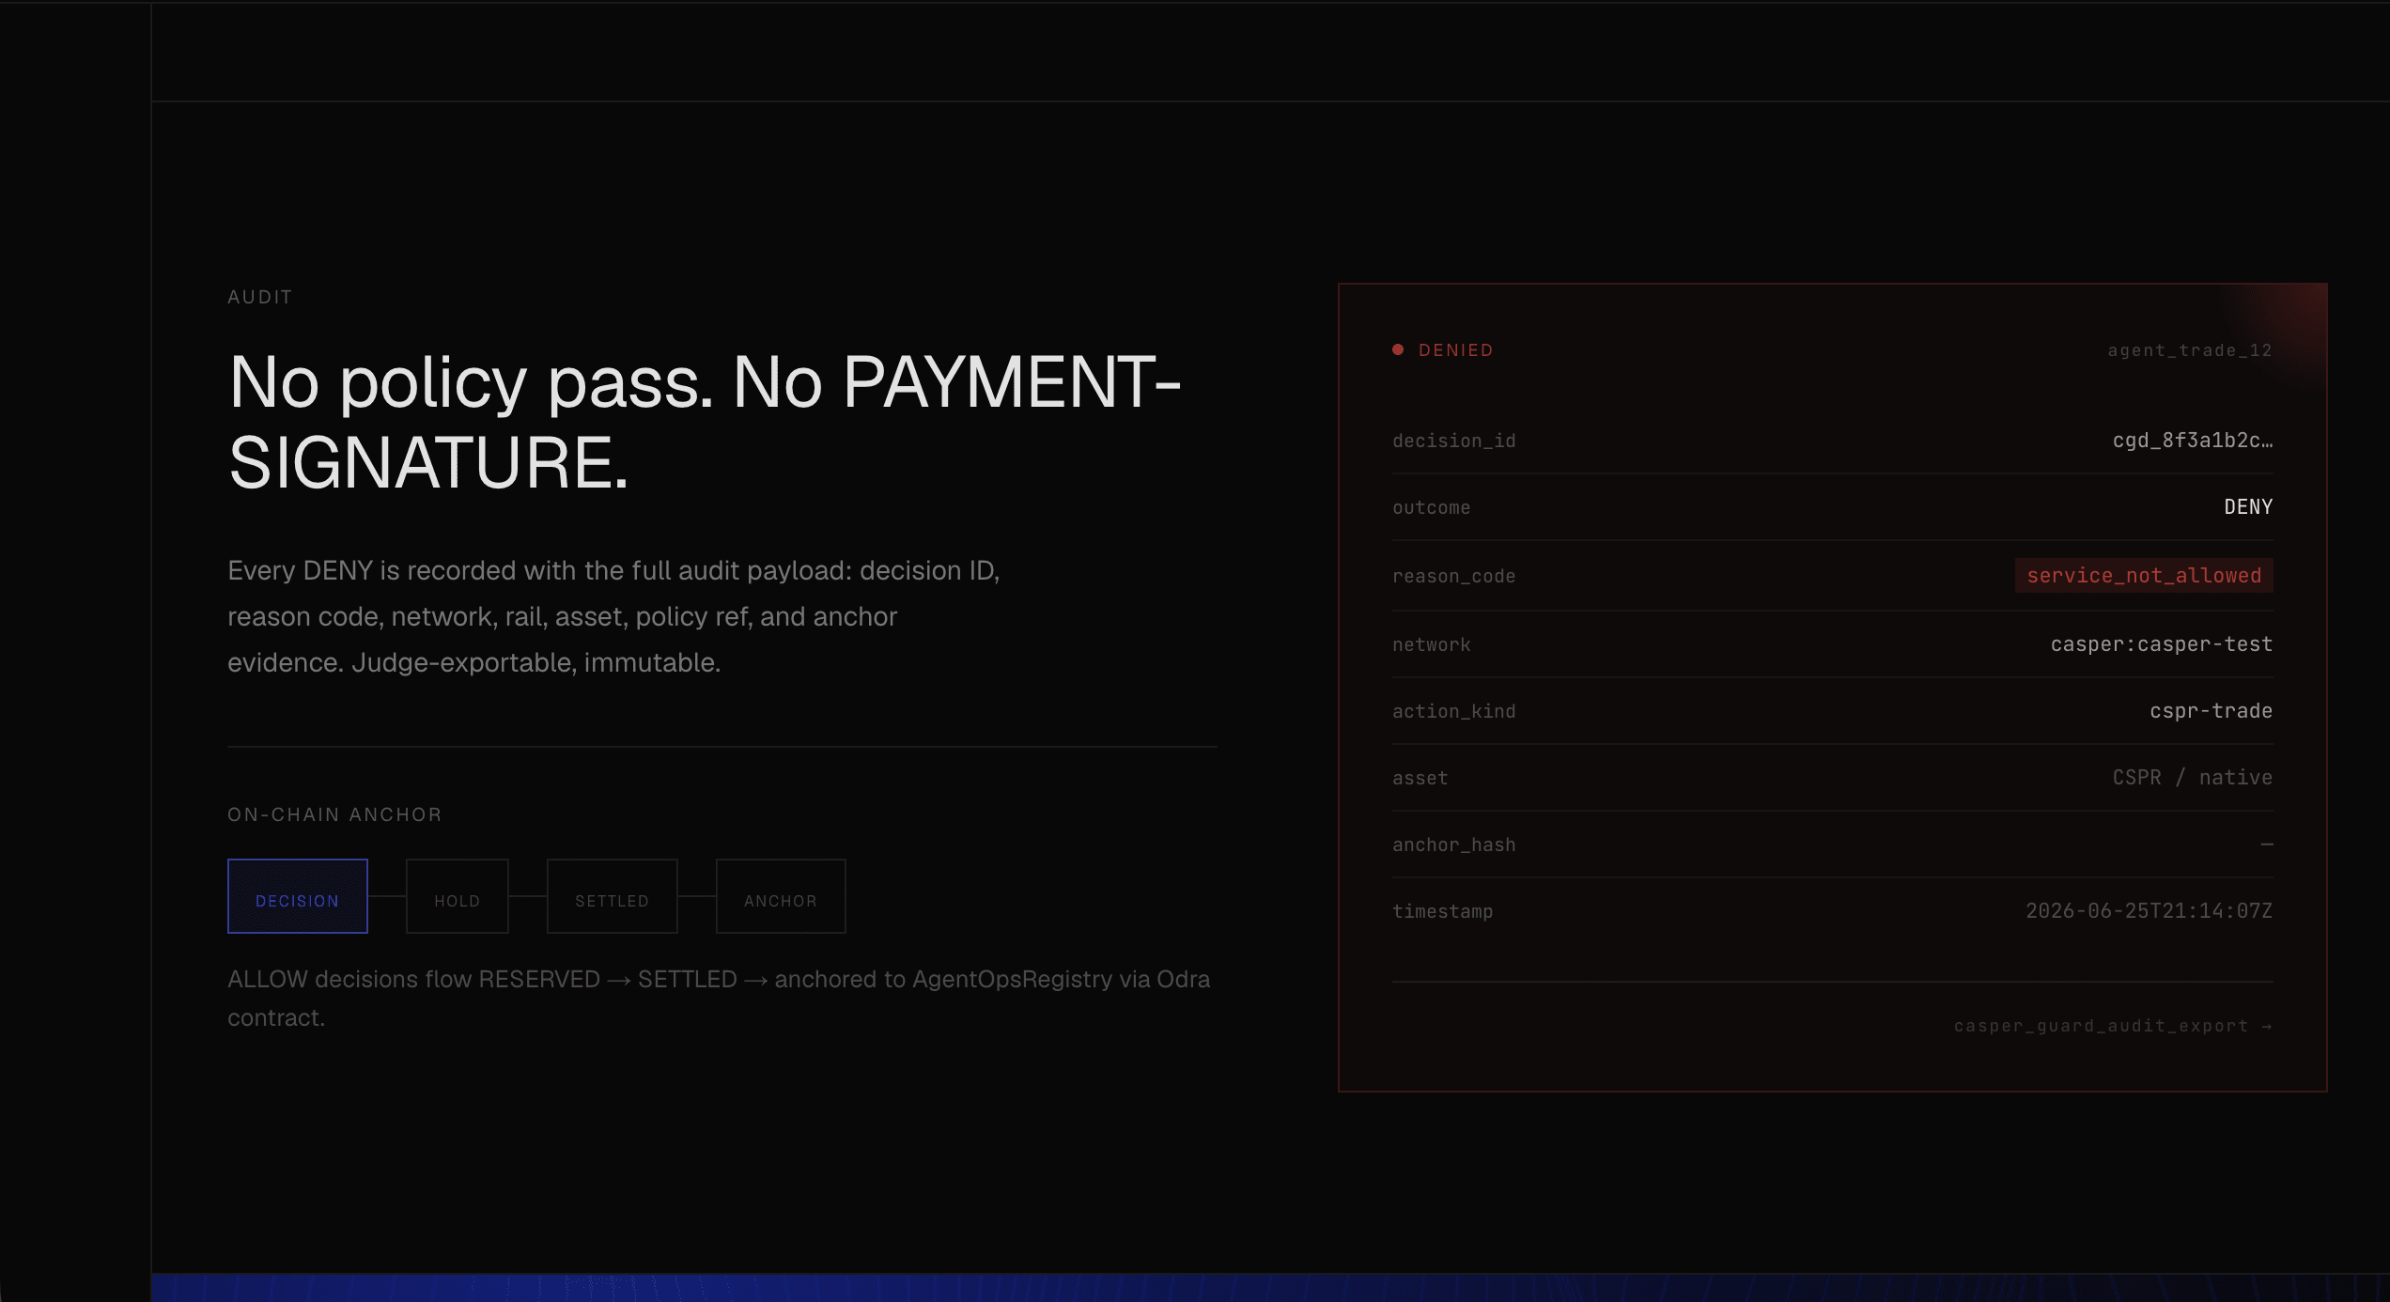Viewport: 2390px width, 1302px height.
Task: Click the service_not_allowed reason badge
Action: click(x=2144, y=576)
